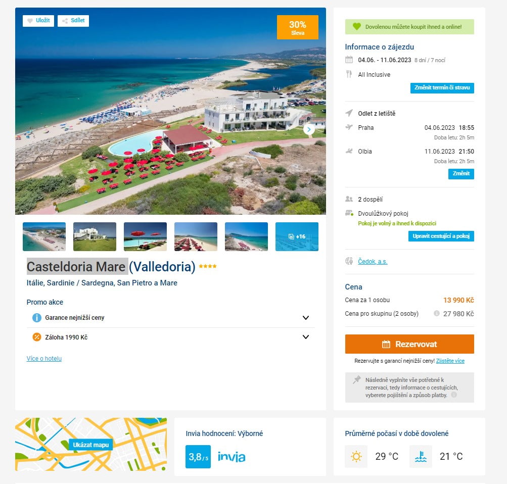507x484 pixels.
Task: Click Ukázat mapu on the map
Action: click(x=91, y=445)
